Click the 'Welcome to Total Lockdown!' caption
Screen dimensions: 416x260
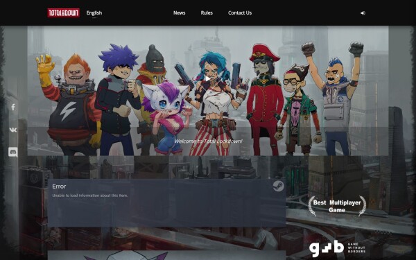click(x=208, y=141)
